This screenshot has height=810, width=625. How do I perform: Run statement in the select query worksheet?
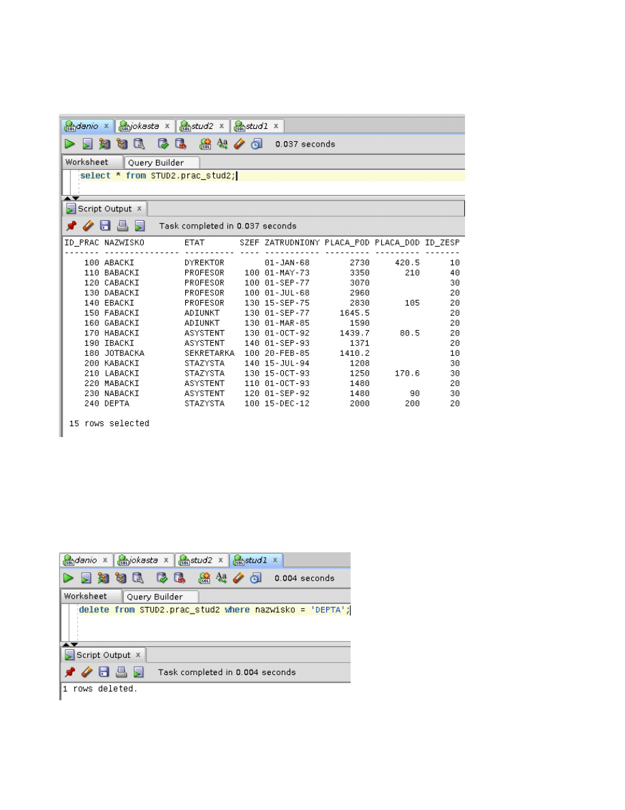pyautogui.click(x=69, y=144)
